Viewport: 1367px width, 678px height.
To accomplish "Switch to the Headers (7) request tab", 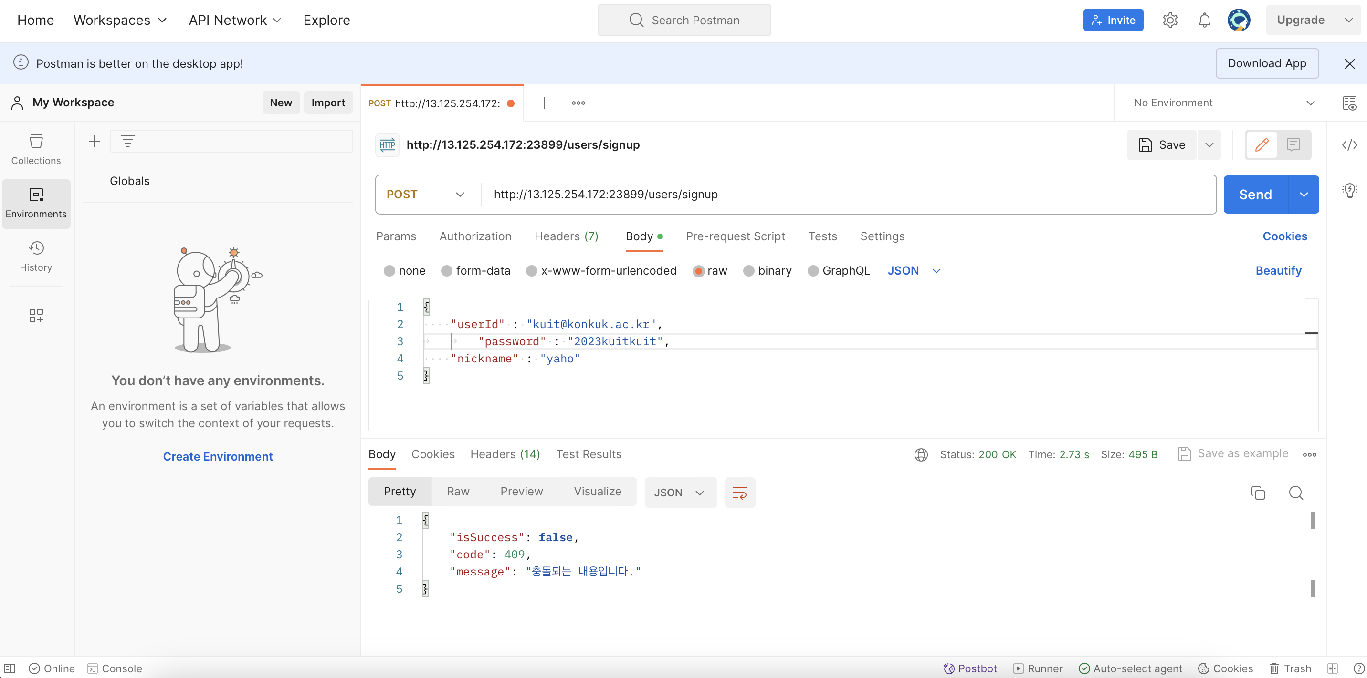I will point(566,236).
